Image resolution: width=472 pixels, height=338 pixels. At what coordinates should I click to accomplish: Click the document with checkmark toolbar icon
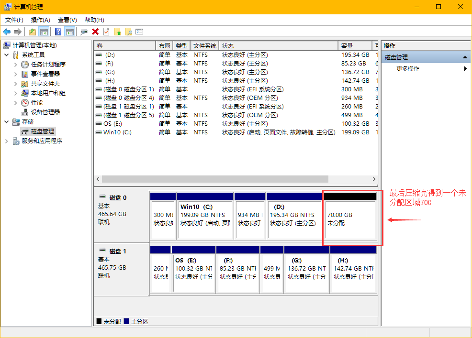pyautogui.click(x=106, y=32)
